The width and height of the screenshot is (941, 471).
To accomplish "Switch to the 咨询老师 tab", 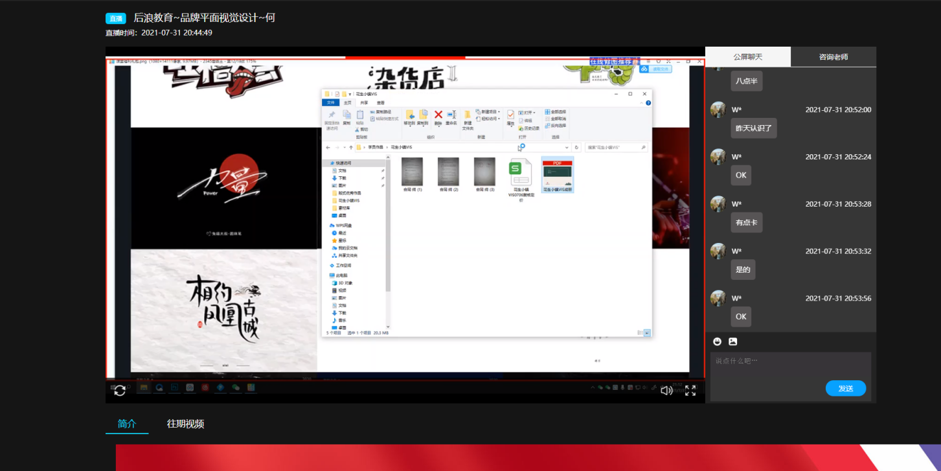I will click(x=833, y=57).
